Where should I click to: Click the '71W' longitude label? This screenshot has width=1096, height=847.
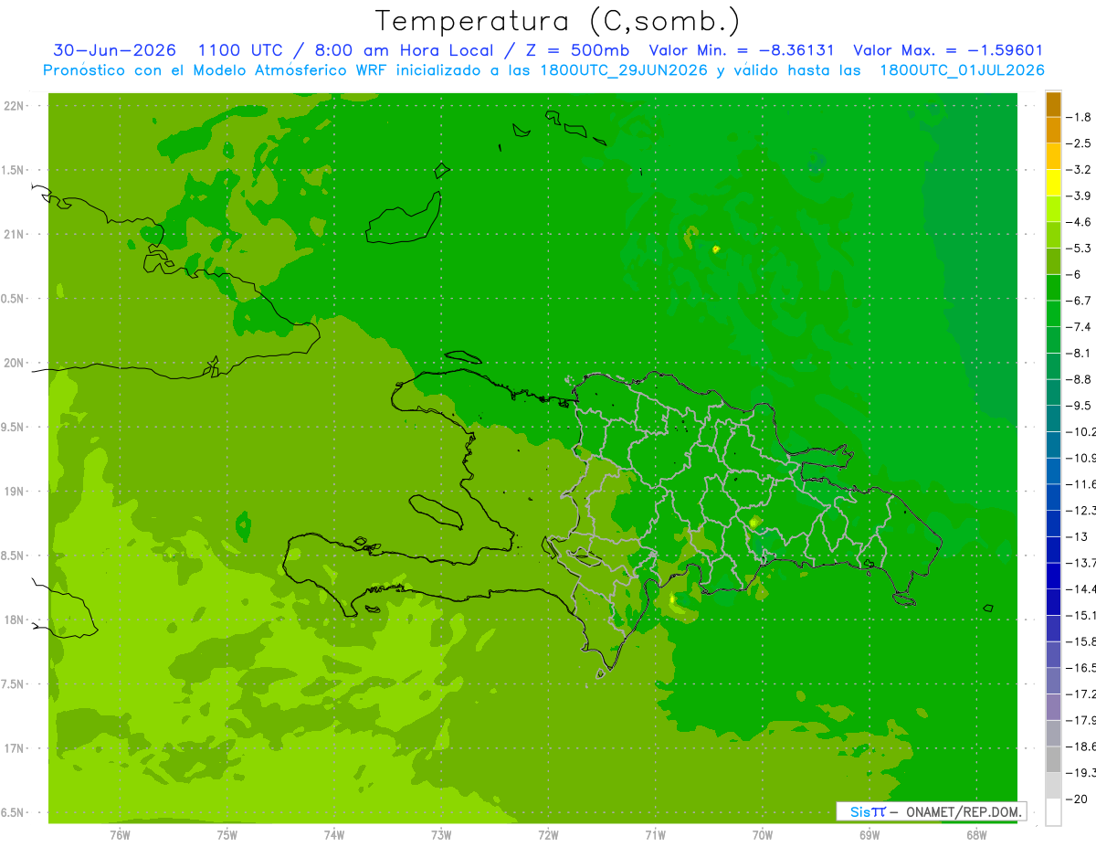655,834
